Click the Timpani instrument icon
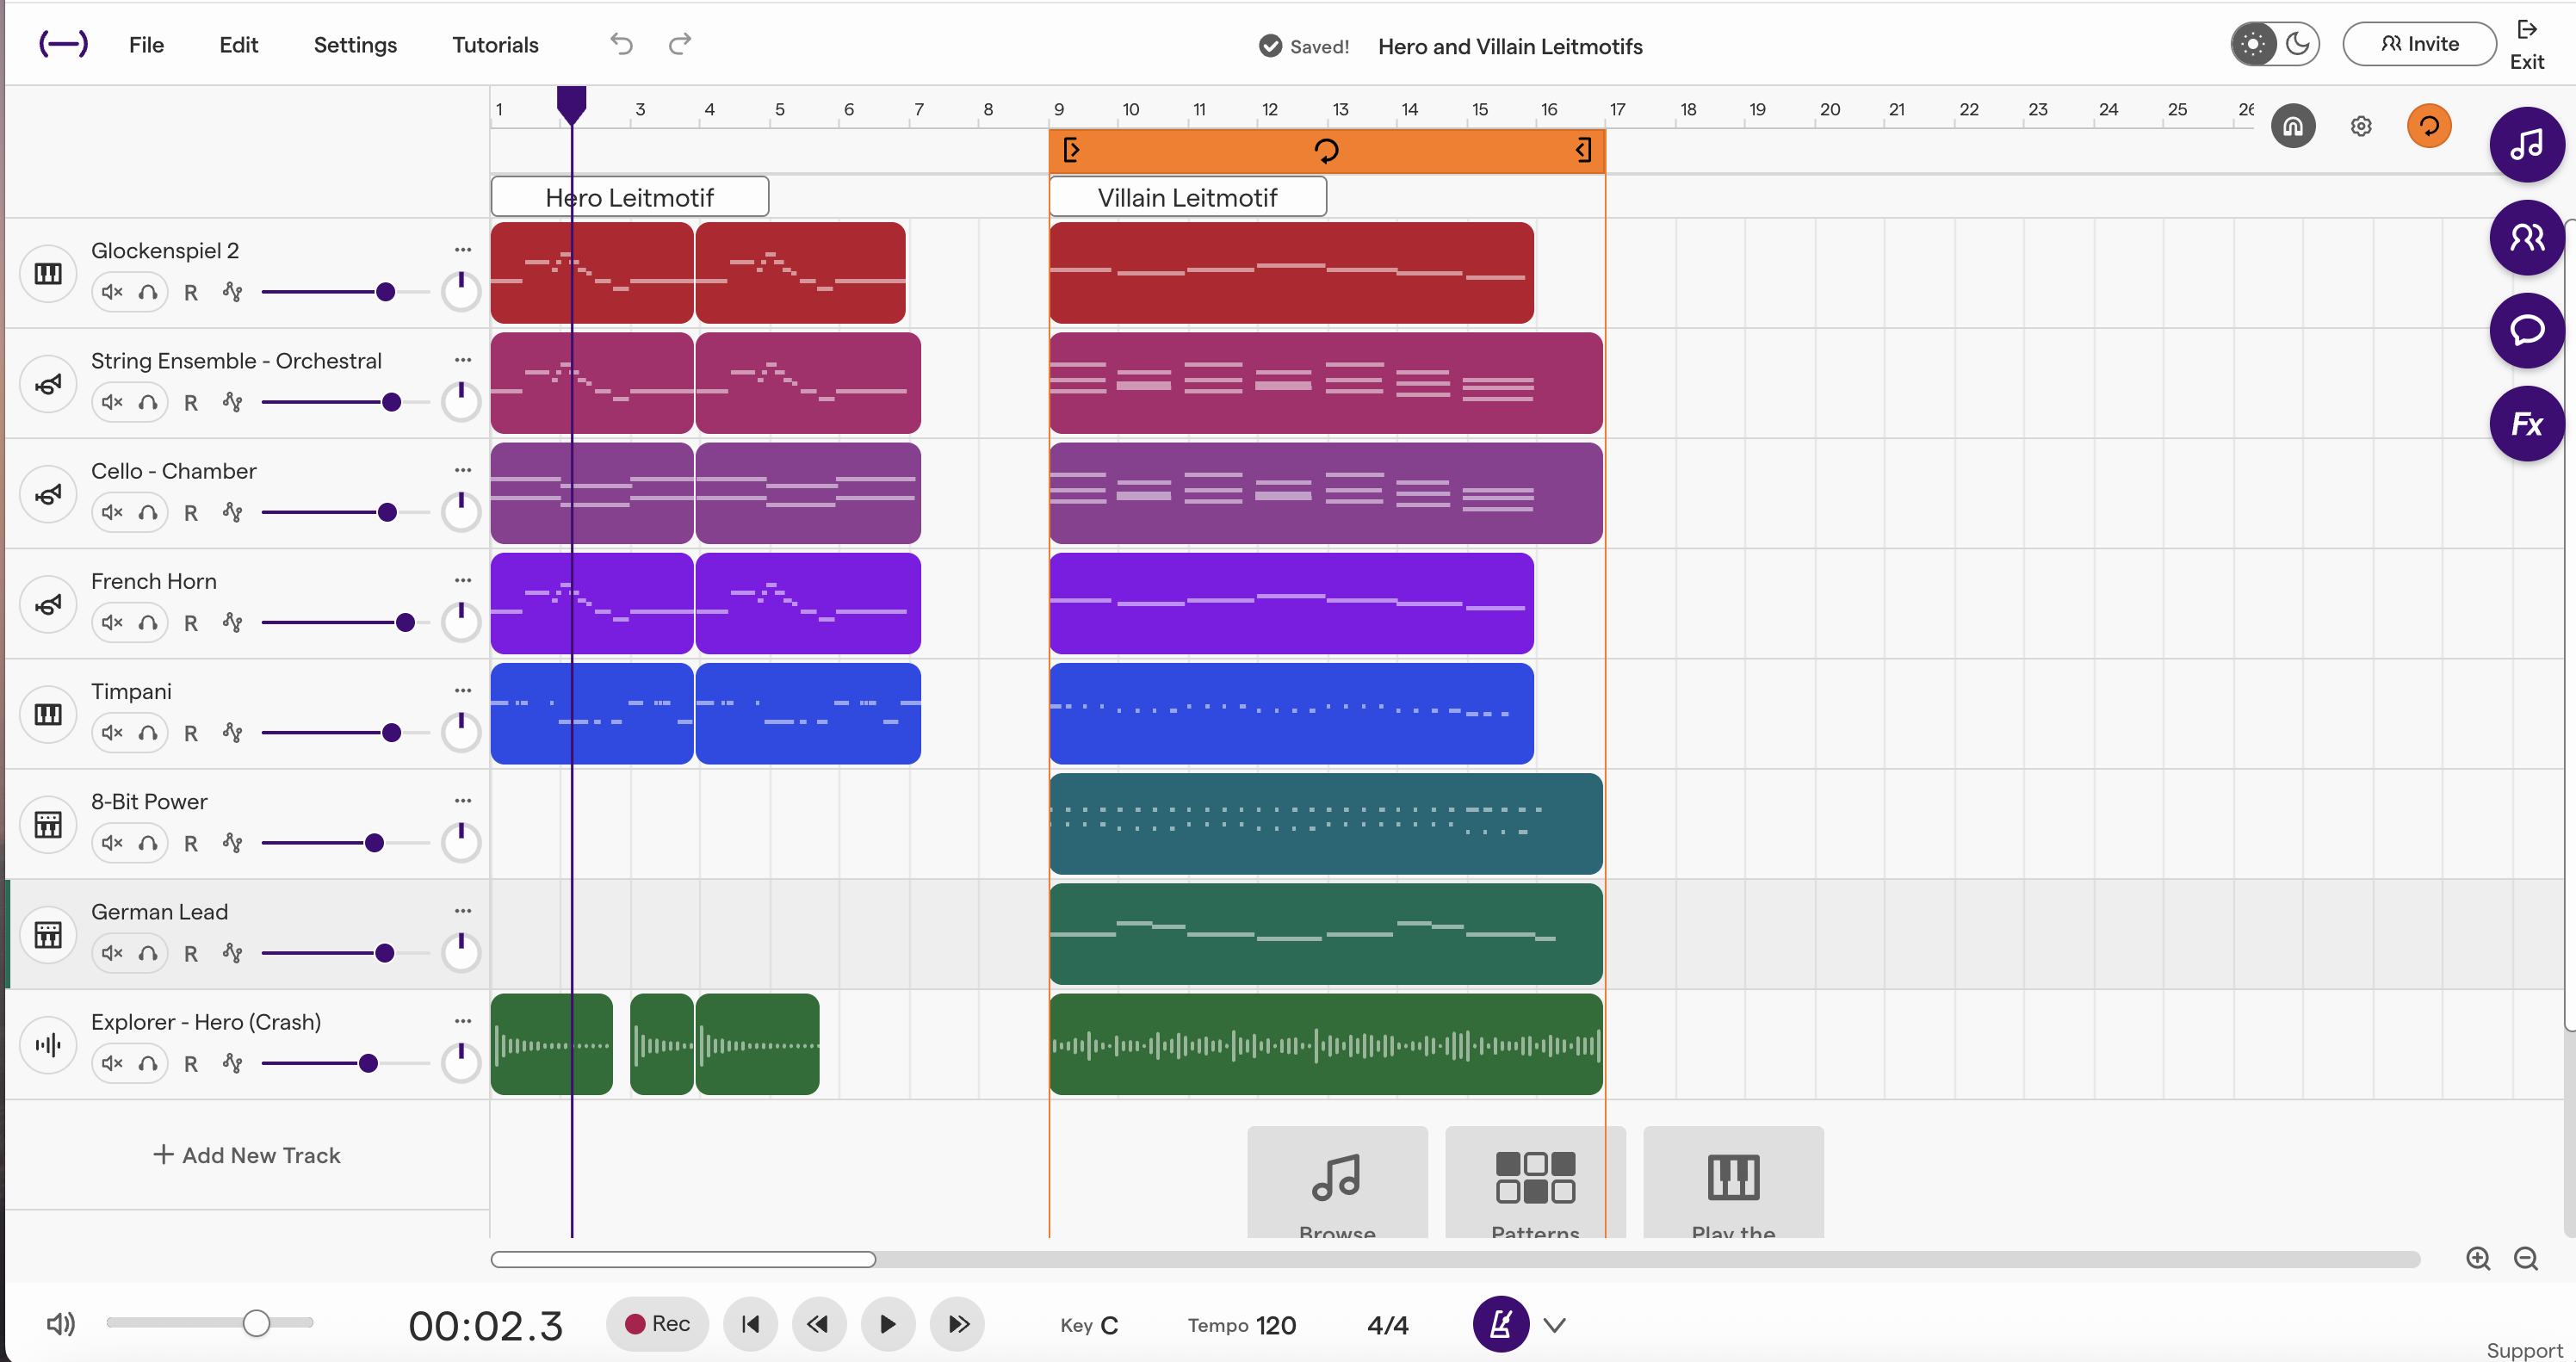The height and width of the screenshot is (1362, 2576). (x=48, y=714)
